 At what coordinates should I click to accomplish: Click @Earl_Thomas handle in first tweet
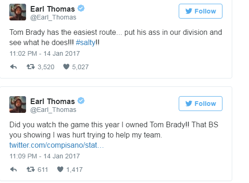pos(53,17)
